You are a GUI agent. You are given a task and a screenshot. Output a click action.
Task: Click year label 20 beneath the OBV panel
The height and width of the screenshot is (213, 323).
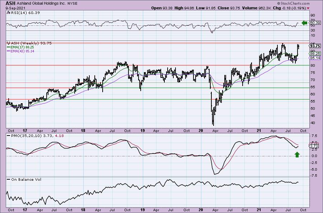[201, 210]
